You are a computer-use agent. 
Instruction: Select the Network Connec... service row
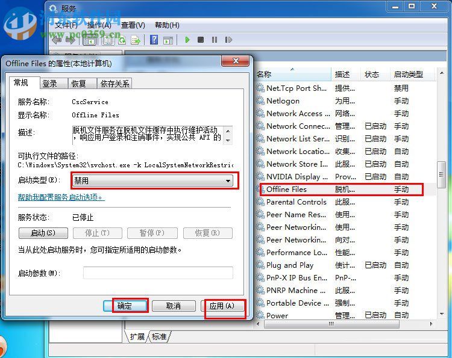pyautogui.click(x=345, y=126)
